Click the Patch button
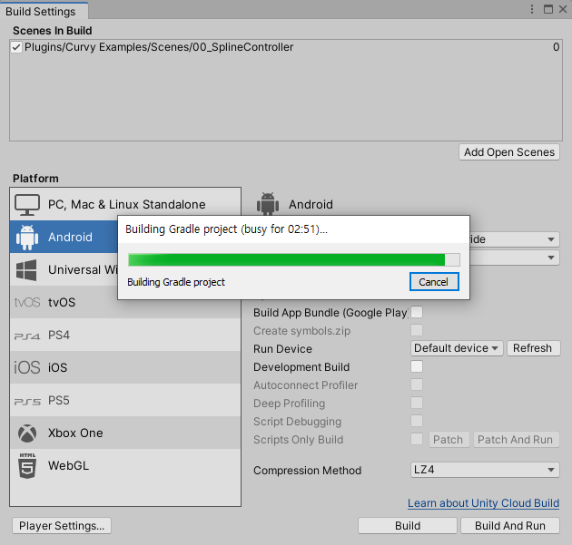 pos(449,439)
